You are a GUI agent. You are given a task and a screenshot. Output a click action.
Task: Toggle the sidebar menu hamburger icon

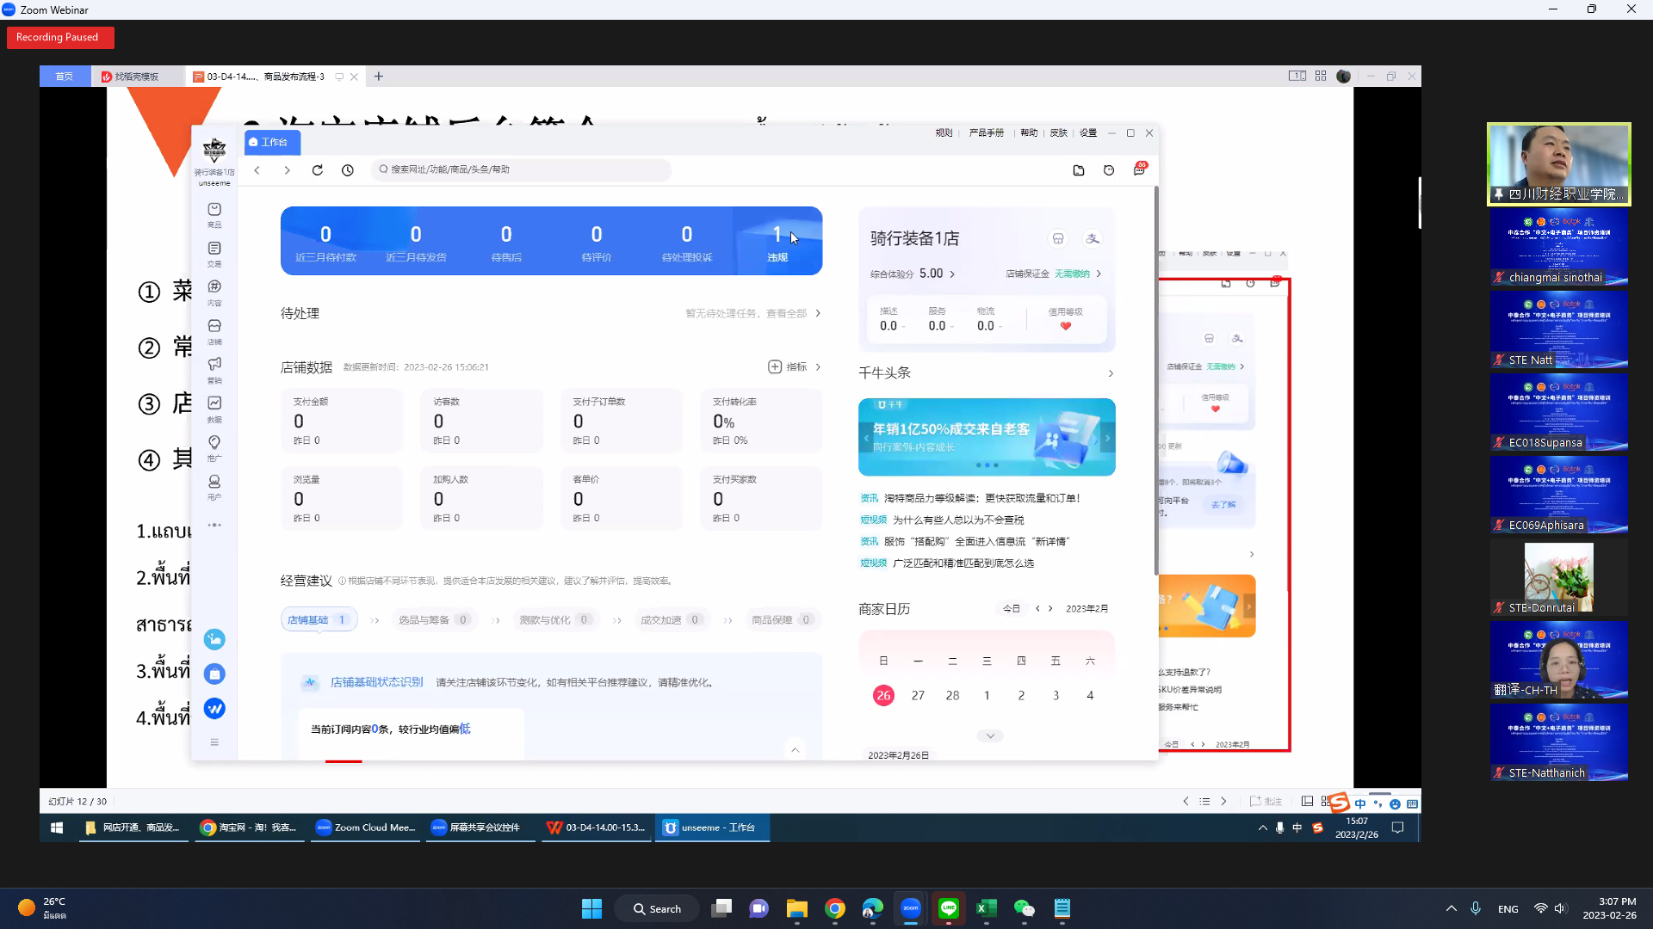coord(214,742)
